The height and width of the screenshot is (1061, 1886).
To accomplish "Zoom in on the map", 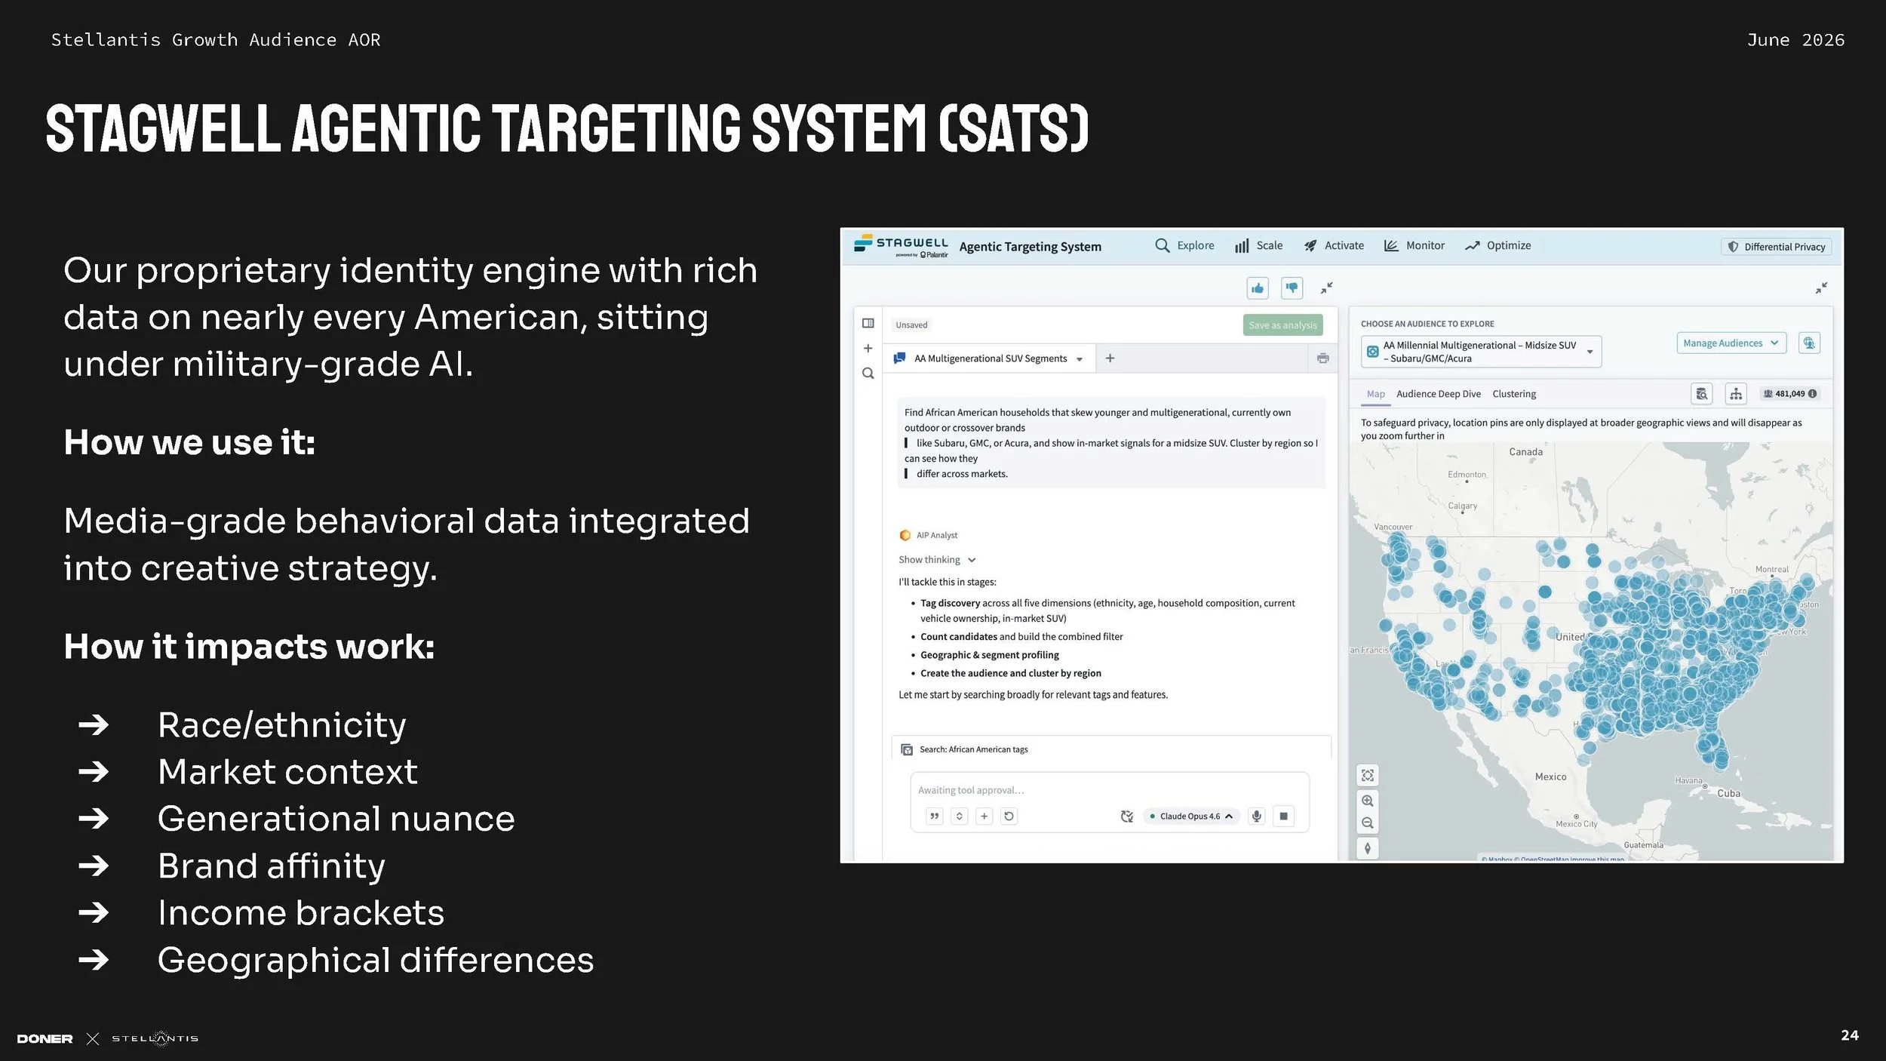I will (x=1368, y=801).
